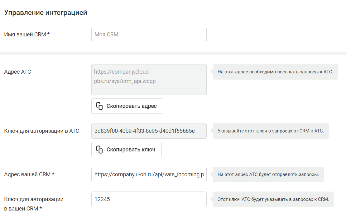This screenshot has width=346, height=222.
Task: Click the CRM address input with u-on.ru URL
Action: [x=149, y=174]
